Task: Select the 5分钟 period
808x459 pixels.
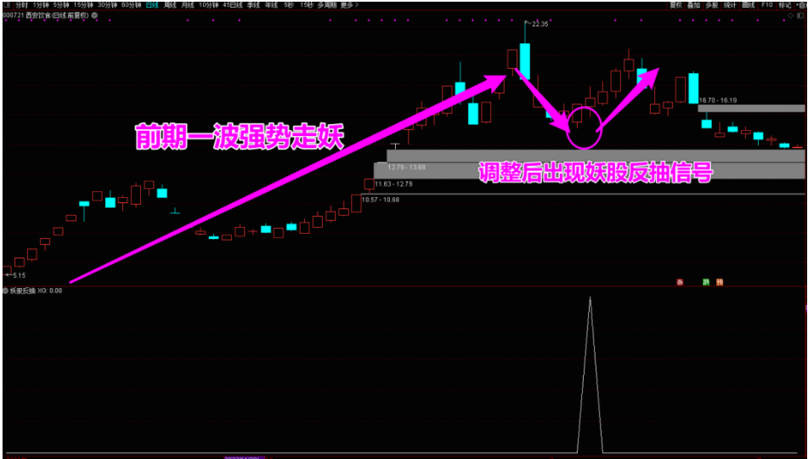Action: [61, 5]
